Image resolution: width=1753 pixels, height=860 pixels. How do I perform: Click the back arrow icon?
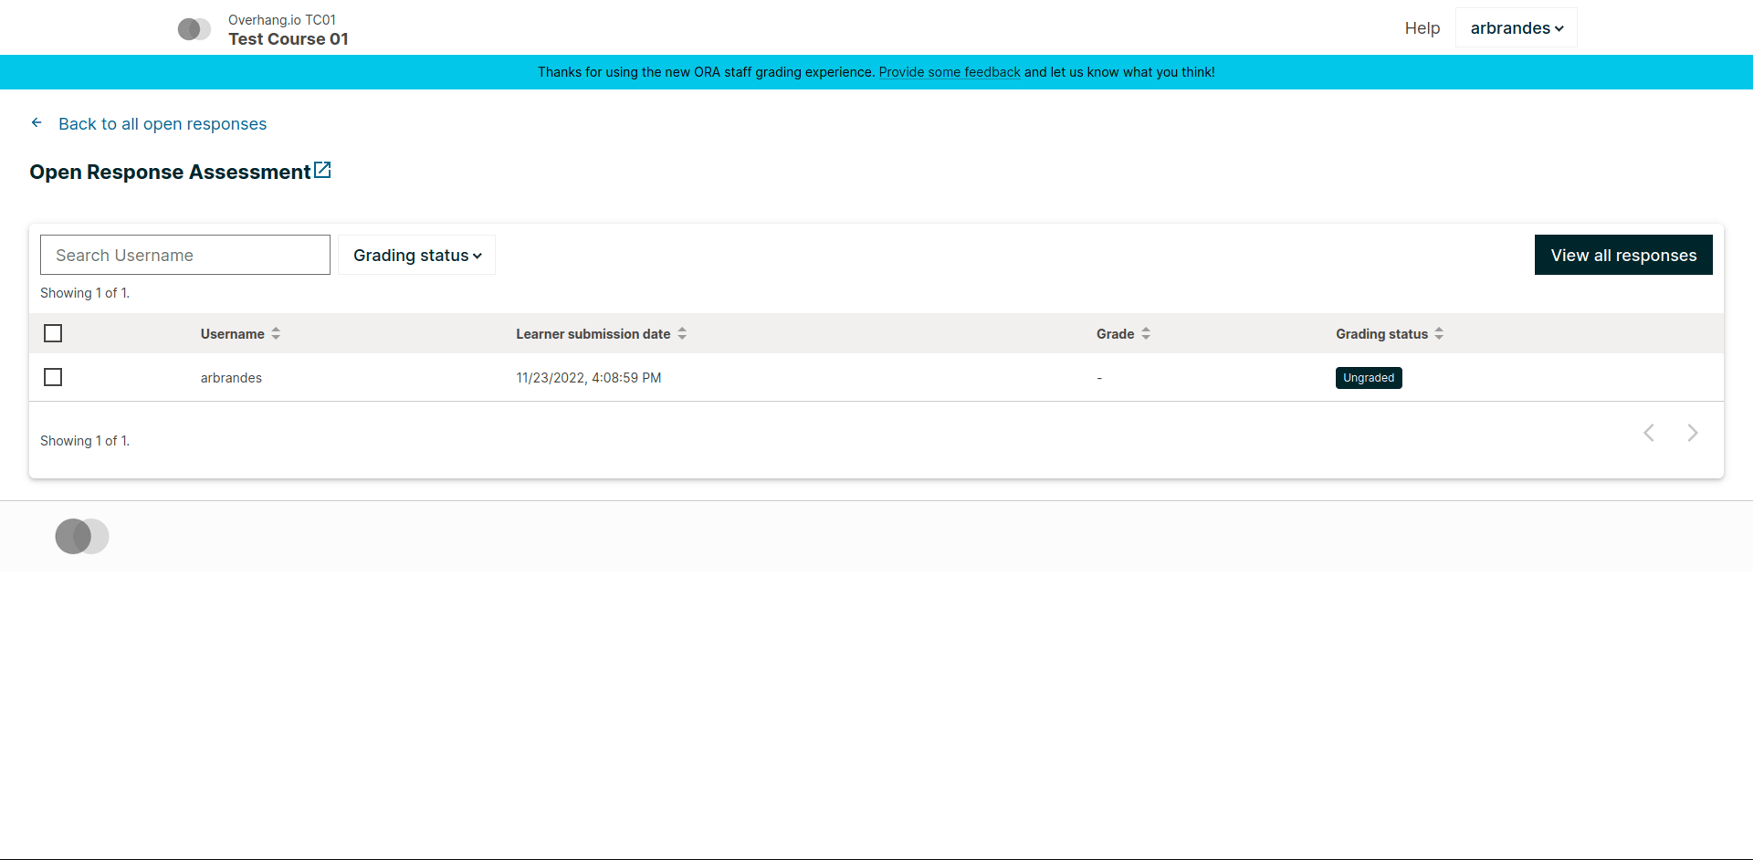(37, 122)
